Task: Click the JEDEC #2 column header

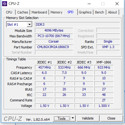Action: 64,62
